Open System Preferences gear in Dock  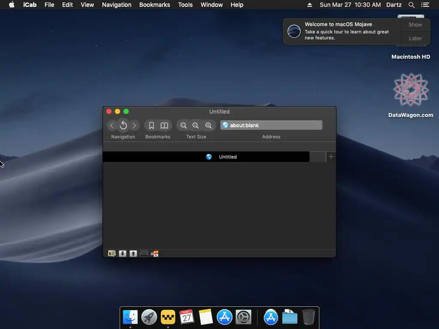(244, 317)
